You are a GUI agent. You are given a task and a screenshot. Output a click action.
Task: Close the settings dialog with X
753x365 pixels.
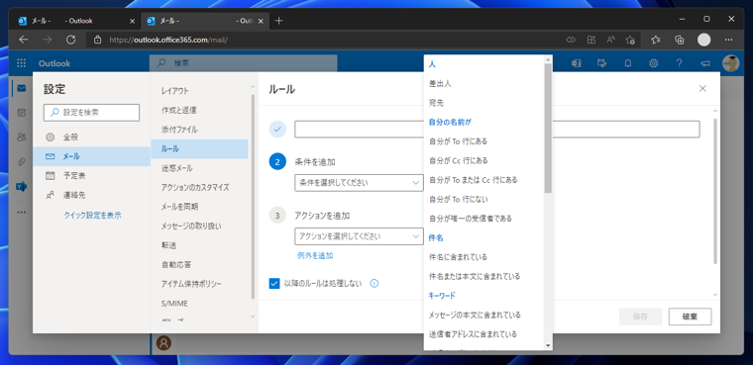[x=702, y=88]
